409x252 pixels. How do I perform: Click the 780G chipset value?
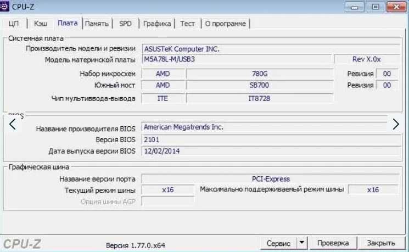[260, 74]
